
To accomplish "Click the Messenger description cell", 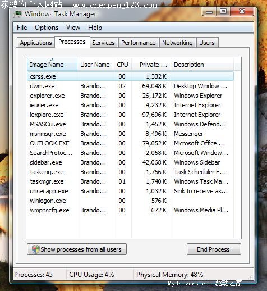I will [x=188, y=134].
